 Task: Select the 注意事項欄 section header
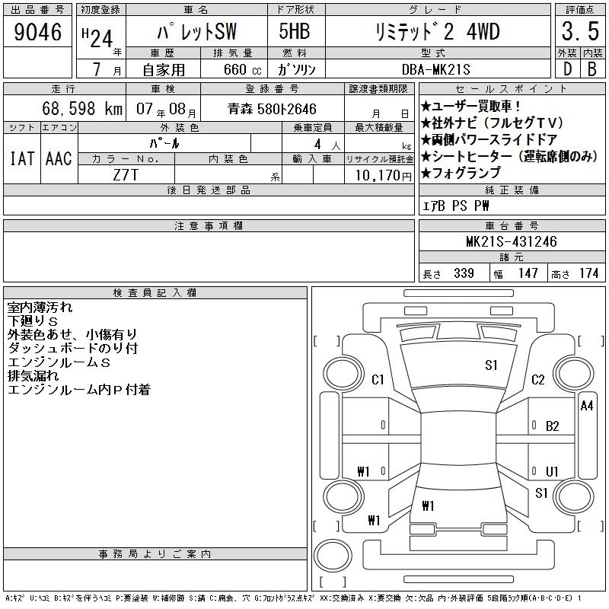click(x=209, y=225)
